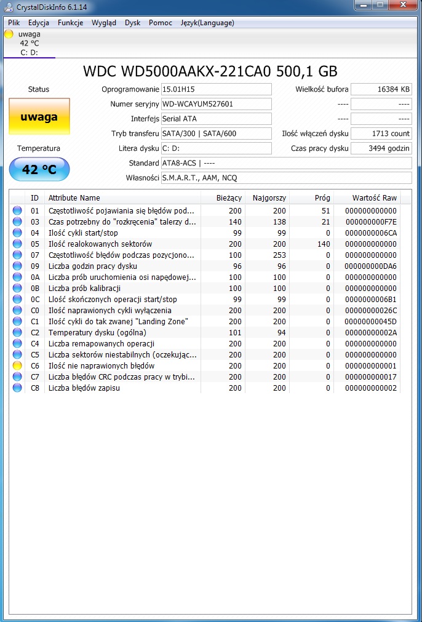Image resolution: width=422 pixels, height=622 pixels.
Task: Open the Funkcje menu
Action: pos(70,23)
